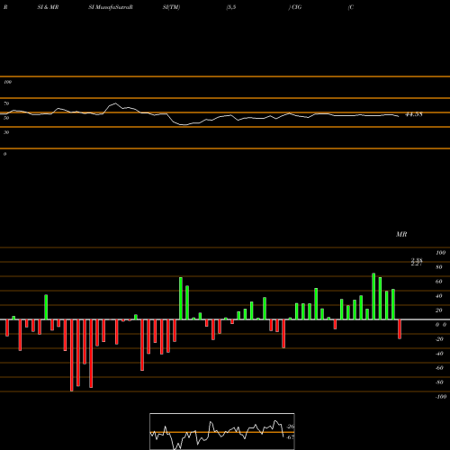Screen dimensions: 450x450
Task: Click the "SI(TM)" header text
Action: pos(171,7)
